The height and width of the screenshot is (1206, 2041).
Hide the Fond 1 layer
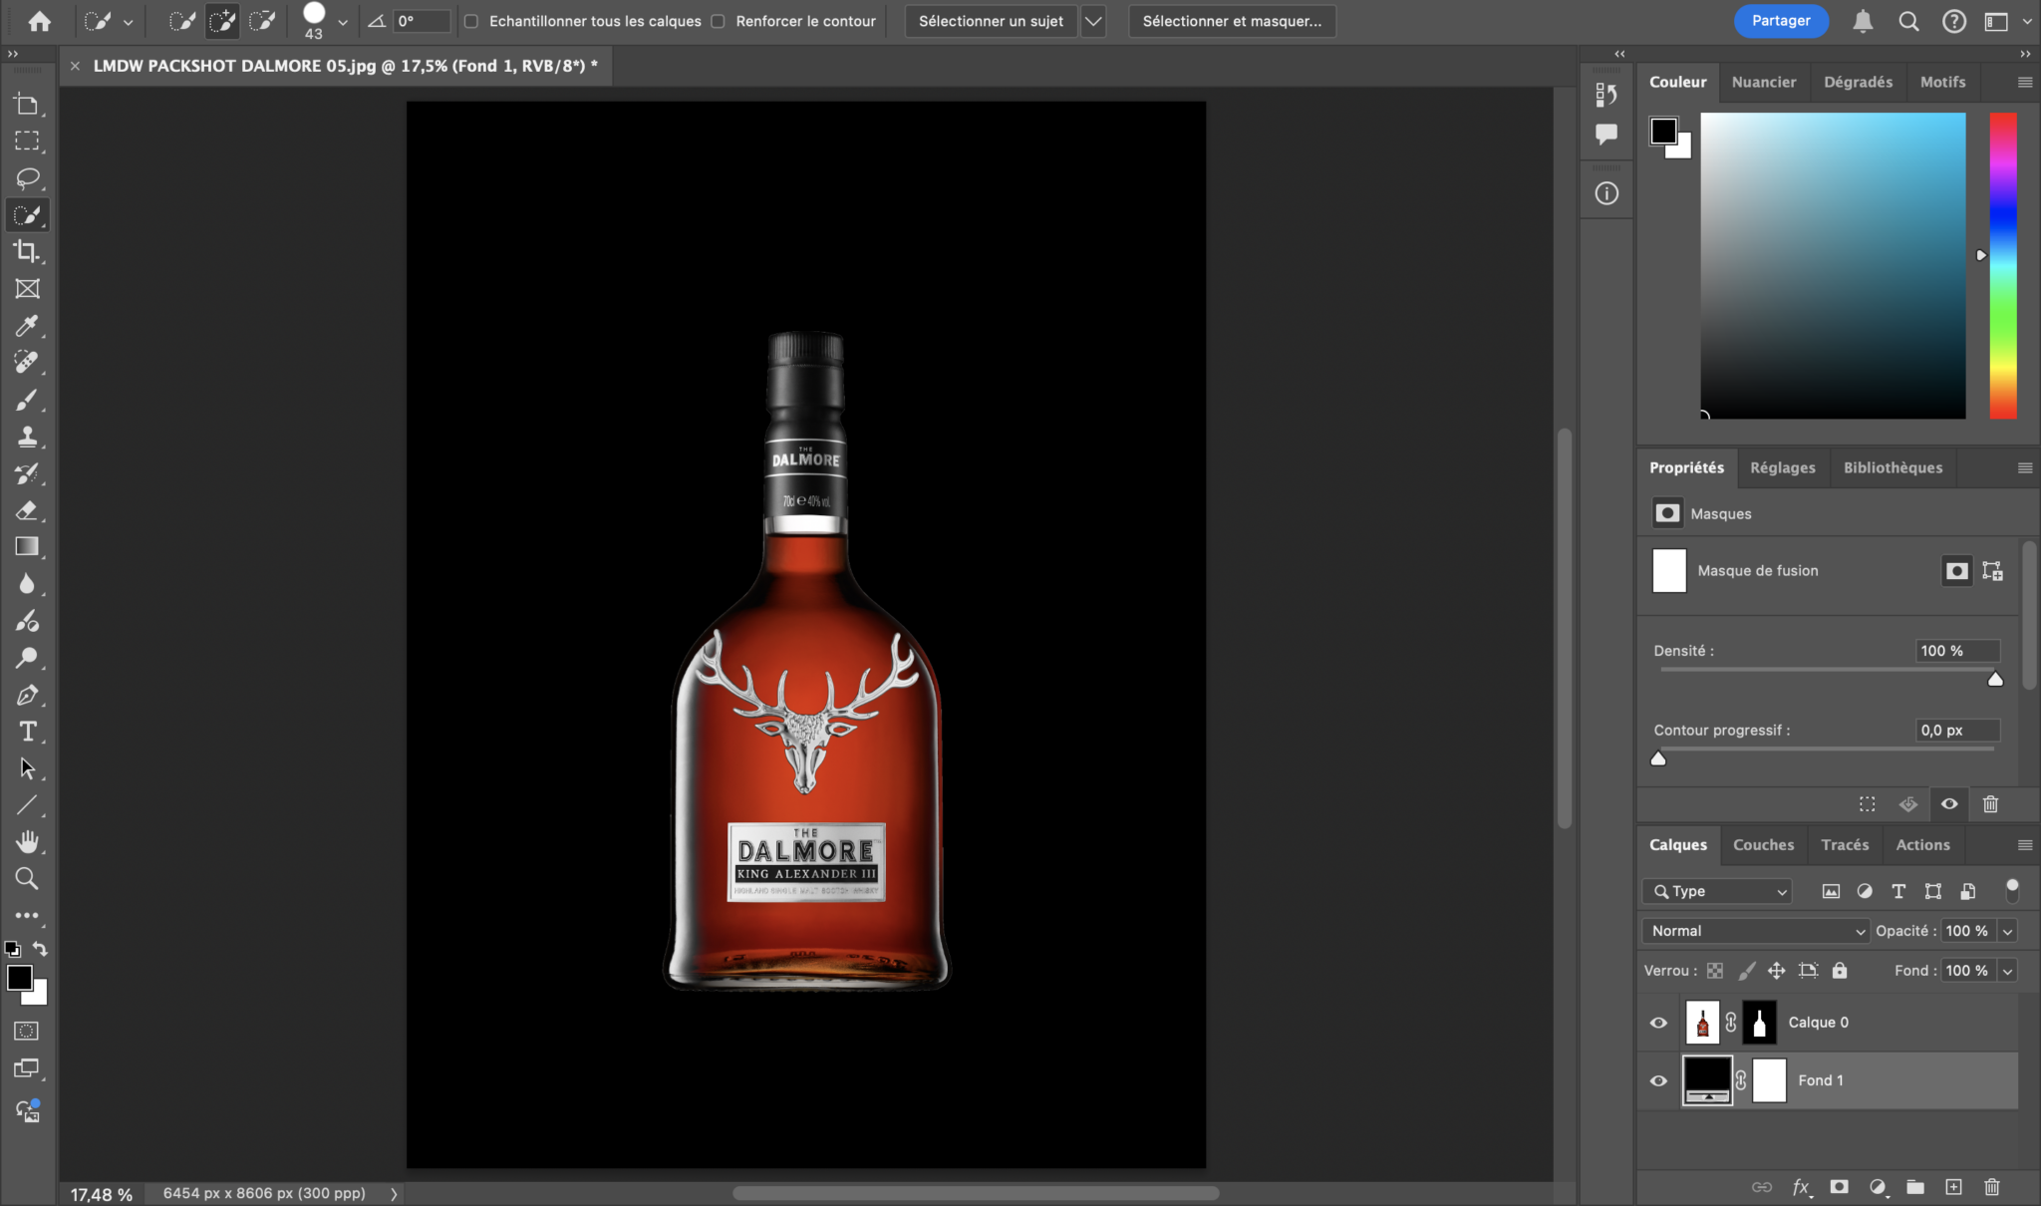pyautogui.click(x=1658, y=1080)
